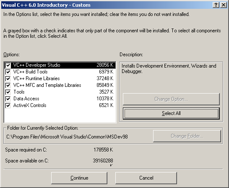Viewport: 229px width, 188px height.
Task: Click the Change Option button
Action: (x=171, y=99)
